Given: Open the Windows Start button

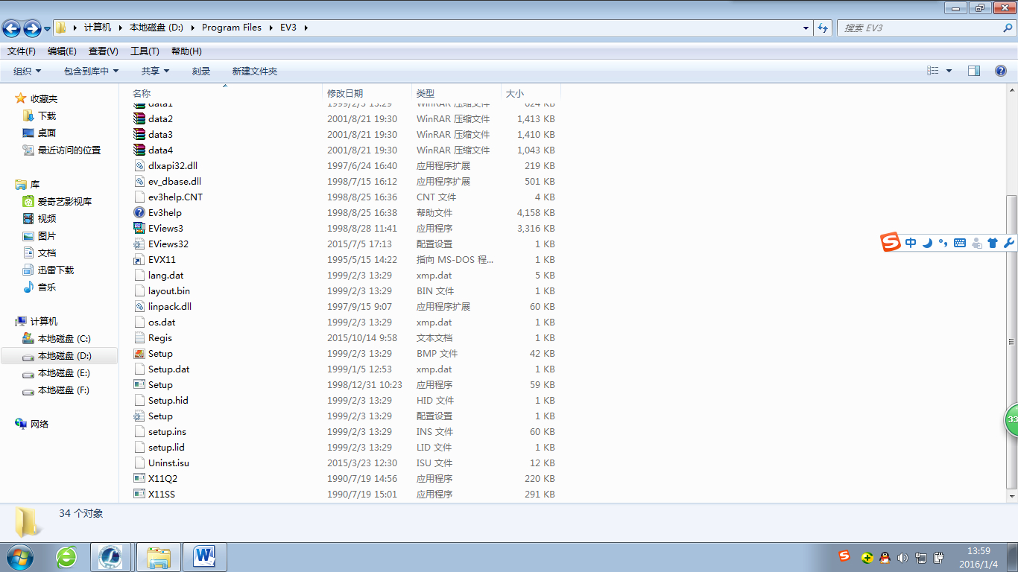Looking at the screenshot, I should point(19,557).
